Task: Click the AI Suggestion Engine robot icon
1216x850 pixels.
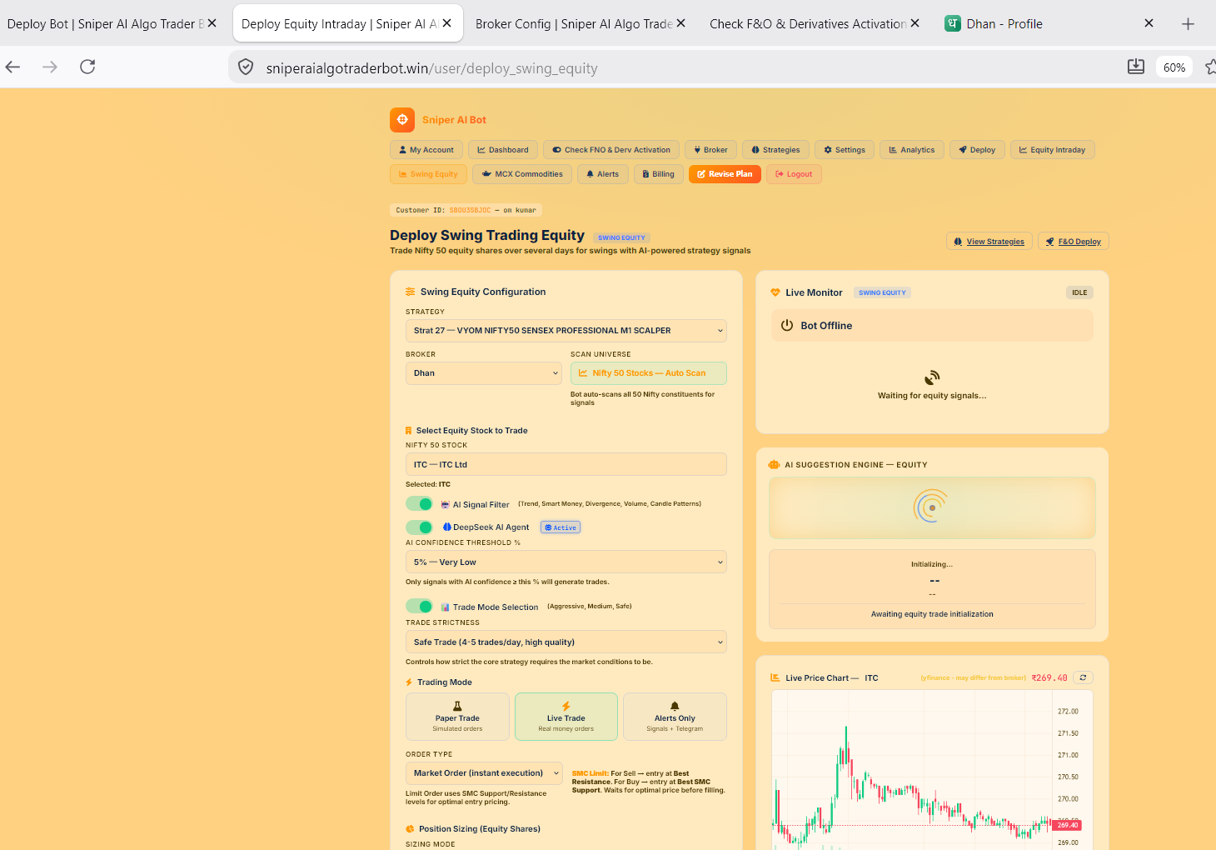Action: [774, 465]
